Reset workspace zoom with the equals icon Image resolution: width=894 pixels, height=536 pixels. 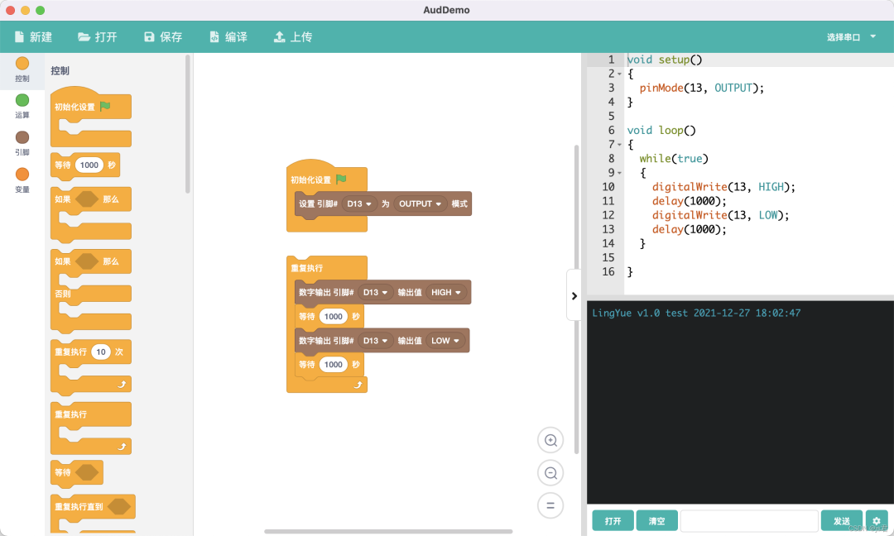click(550, 505)
